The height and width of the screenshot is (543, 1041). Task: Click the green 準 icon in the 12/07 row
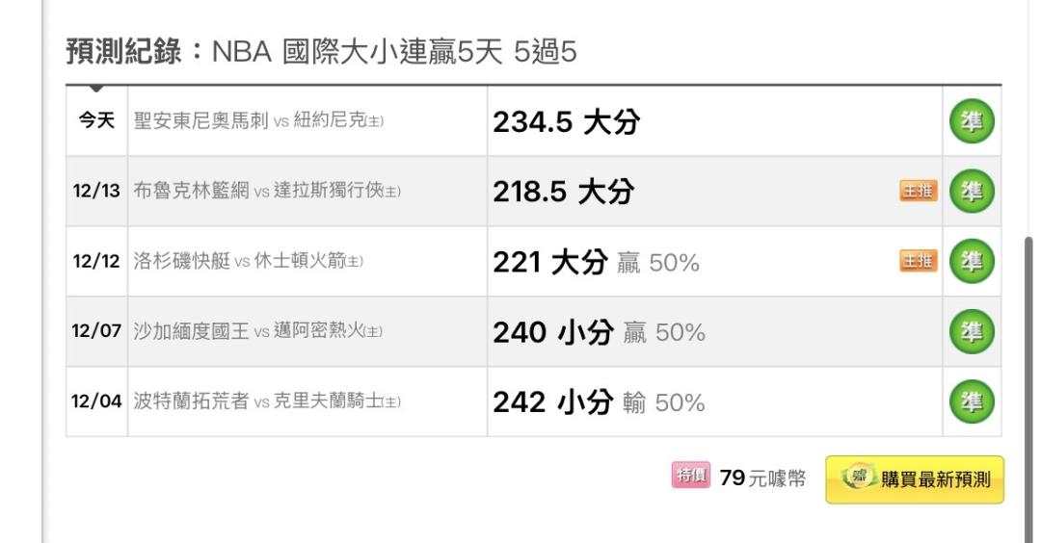[973, 332]
